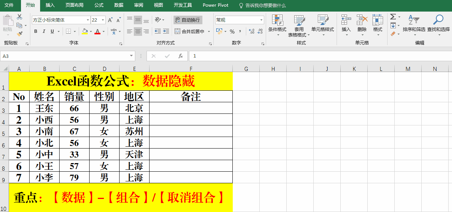Open the 常规 number format dropdown
This screenshot has height=212, width=452.
pyautogui.click(x=261, y=20)
